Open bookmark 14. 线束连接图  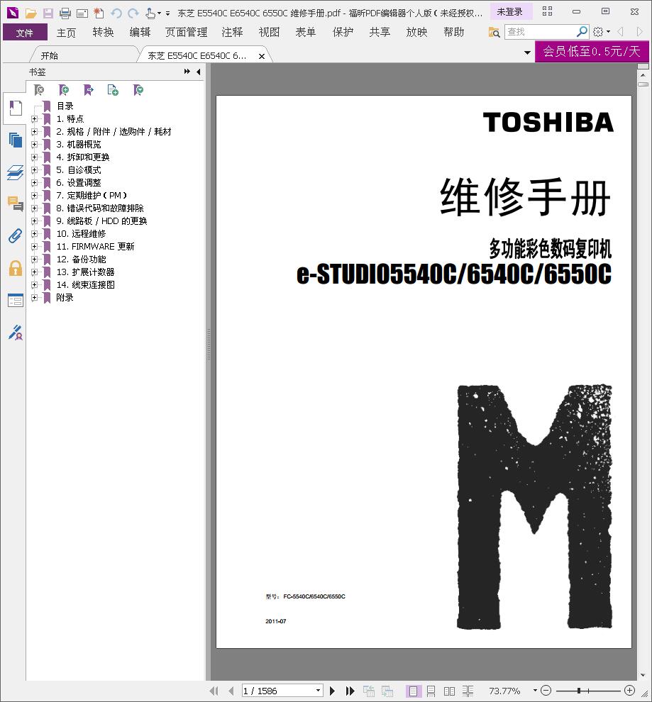[86, 285]
